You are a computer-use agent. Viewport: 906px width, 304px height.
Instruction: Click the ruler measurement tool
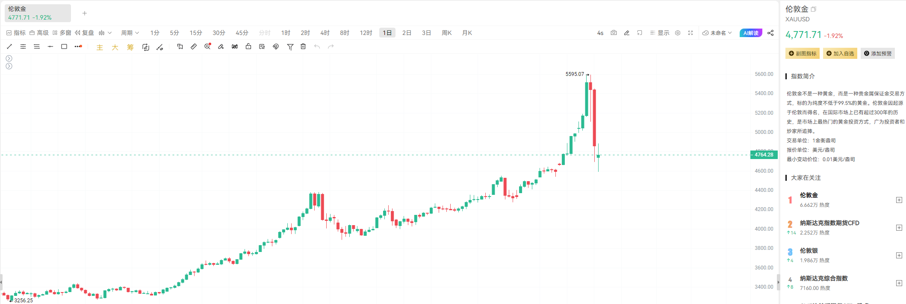[194, 46]
